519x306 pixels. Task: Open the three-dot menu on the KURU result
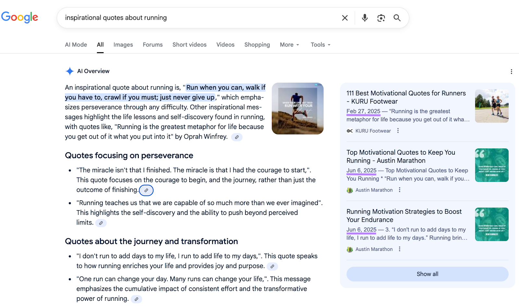pos(398,131)
